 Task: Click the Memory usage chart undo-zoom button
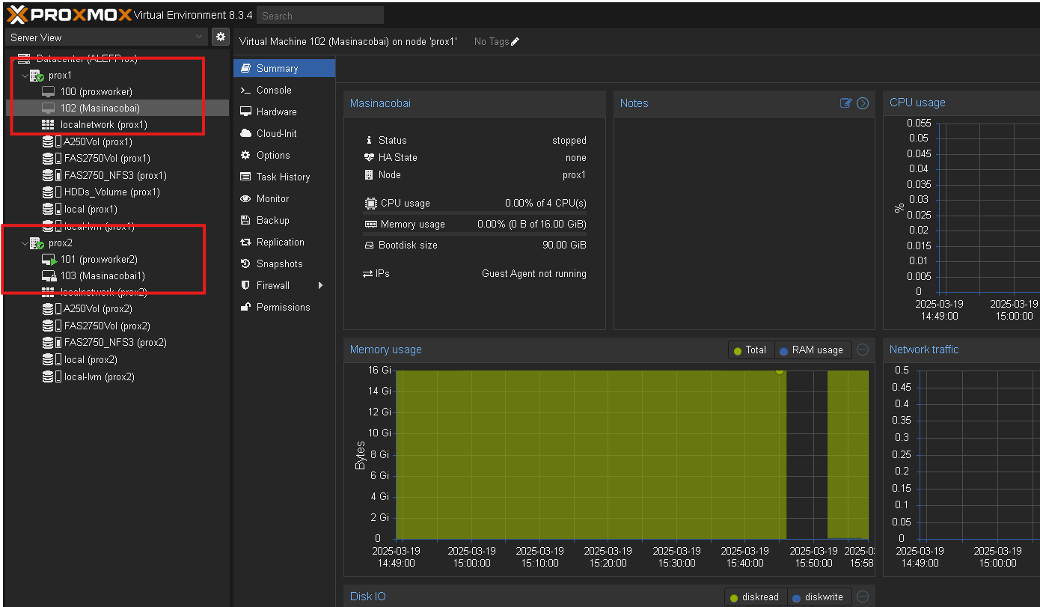click(x=863, y=350)
